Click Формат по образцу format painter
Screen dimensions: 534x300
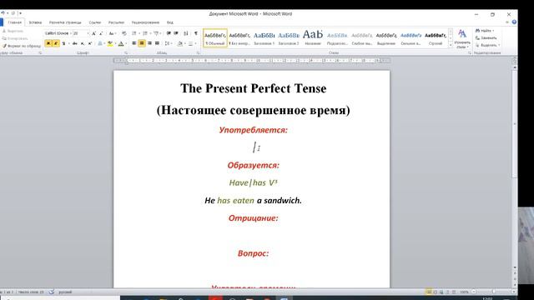coord(22,46)
